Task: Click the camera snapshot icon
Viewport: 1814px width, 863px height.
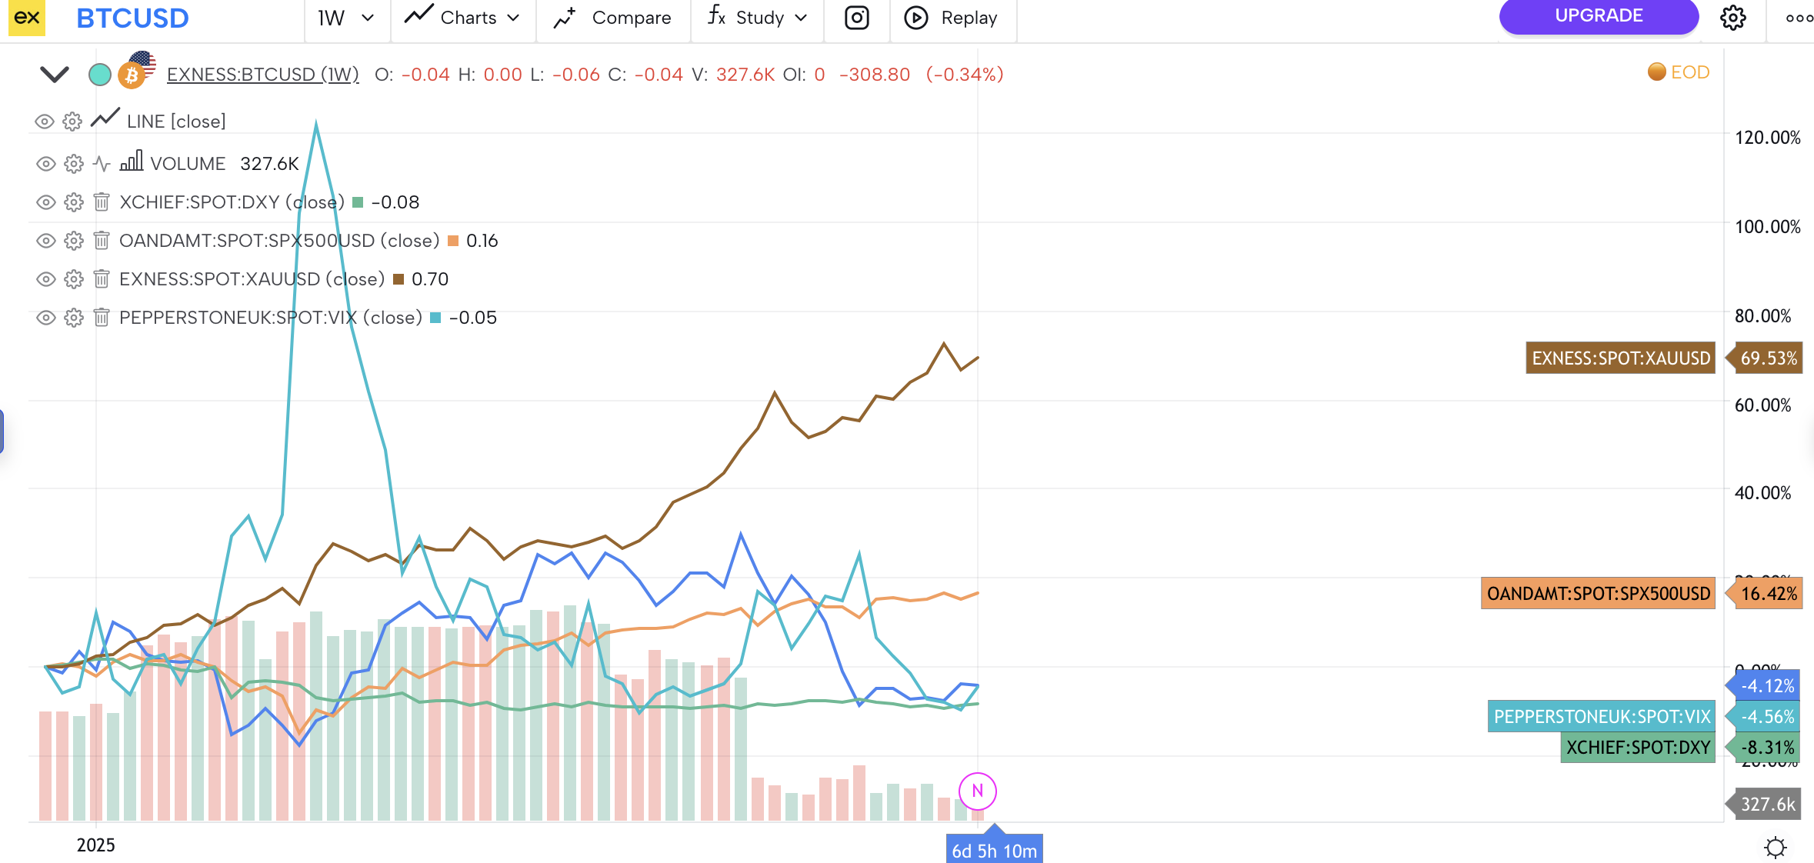Action: (x=856, y=18)
